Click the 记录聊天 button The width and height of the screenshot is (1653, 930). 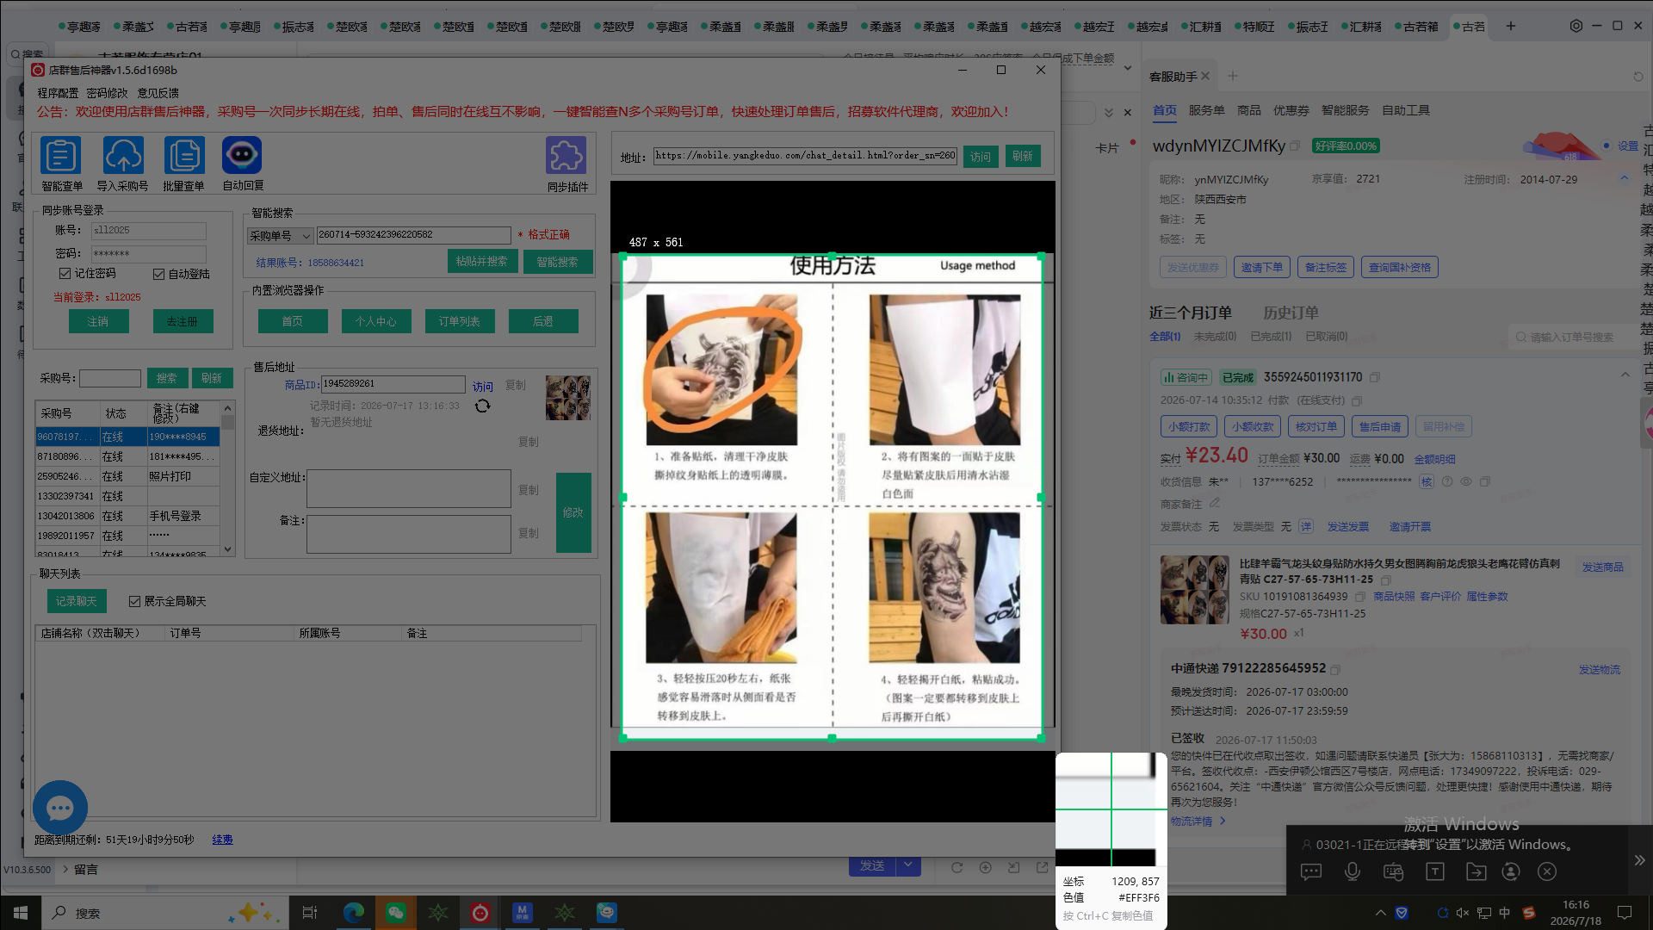coord(77,601)
